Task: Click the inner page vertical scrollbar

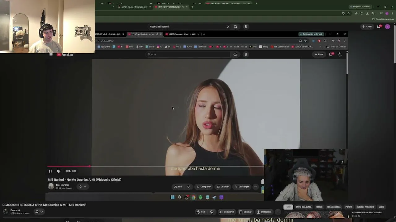Action: point(347,63)
